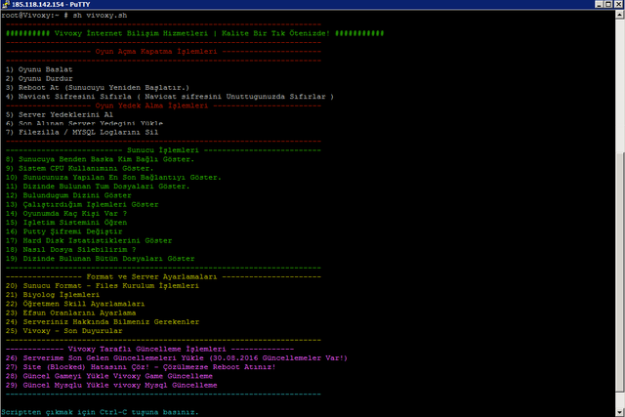Click the line '8) Sunucuya Benden Baska Kim Bağlı Göster'
Viewport: 625px width, 417px height.
click(100, 159)
